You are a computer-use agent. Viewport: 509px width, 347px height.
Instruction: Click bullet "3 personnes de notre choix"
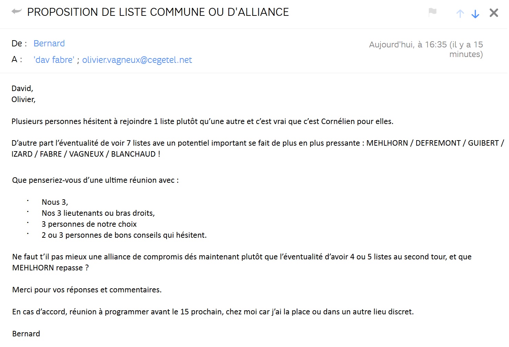89,224
